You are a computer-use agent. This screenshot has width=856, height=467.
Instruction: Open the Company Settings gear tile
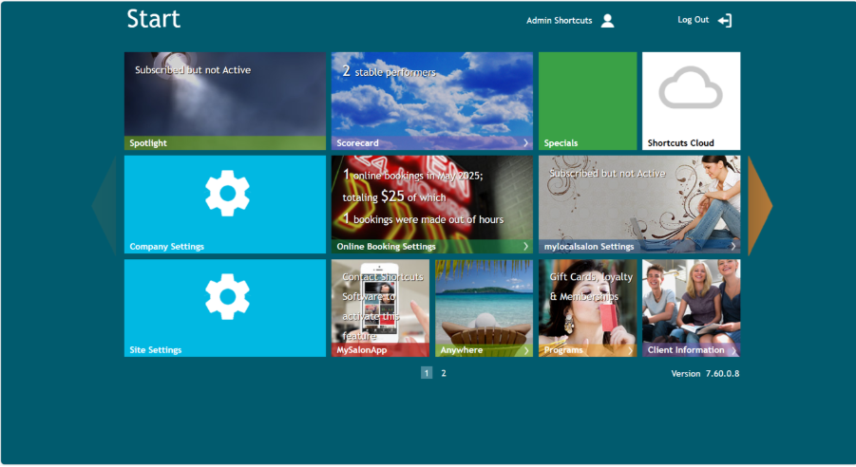[225, 204]
